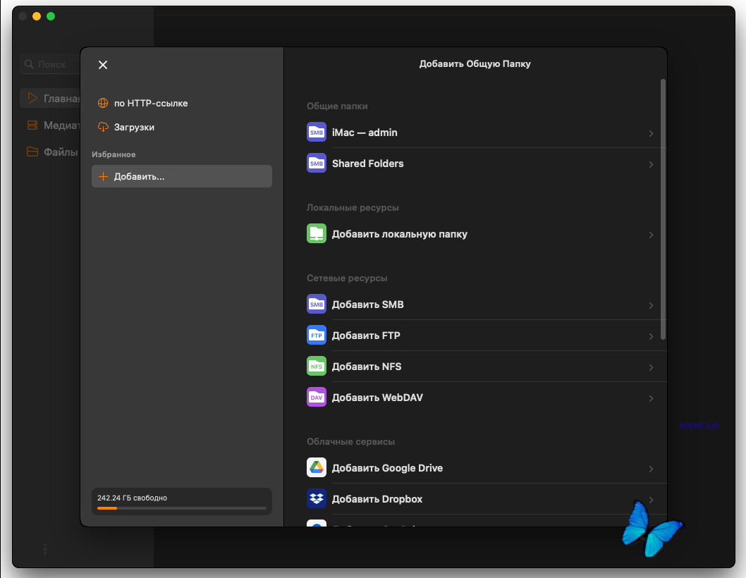The image size is (746, 578).
Task: Click the dialog's vertical scrollbar
Action: (663, 209)
